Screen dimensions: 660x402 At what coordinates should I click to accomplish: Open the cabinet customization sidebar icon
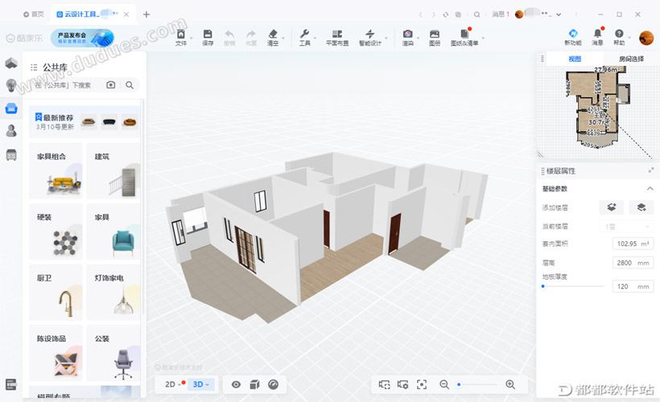pos(11,154)
